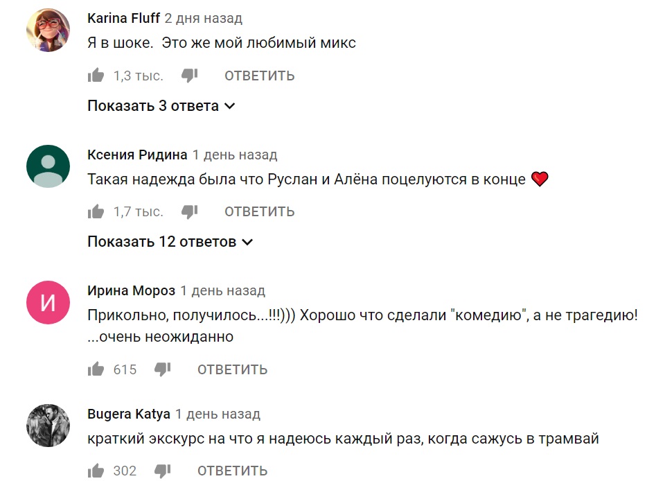Dislike Ксения Ридина's comment
This screenshot has height=481, width=665.
pyautogui.click(x=190, y=211)
